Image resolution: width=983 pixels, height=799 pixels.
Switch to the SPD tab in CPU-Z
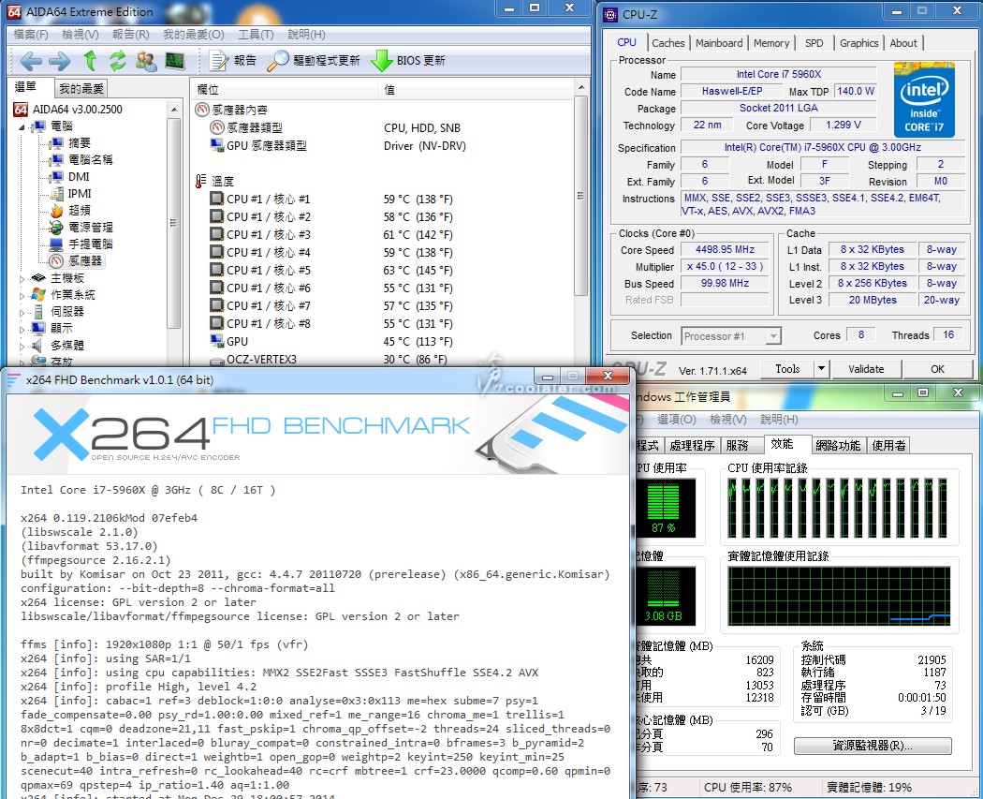[814, 43]
